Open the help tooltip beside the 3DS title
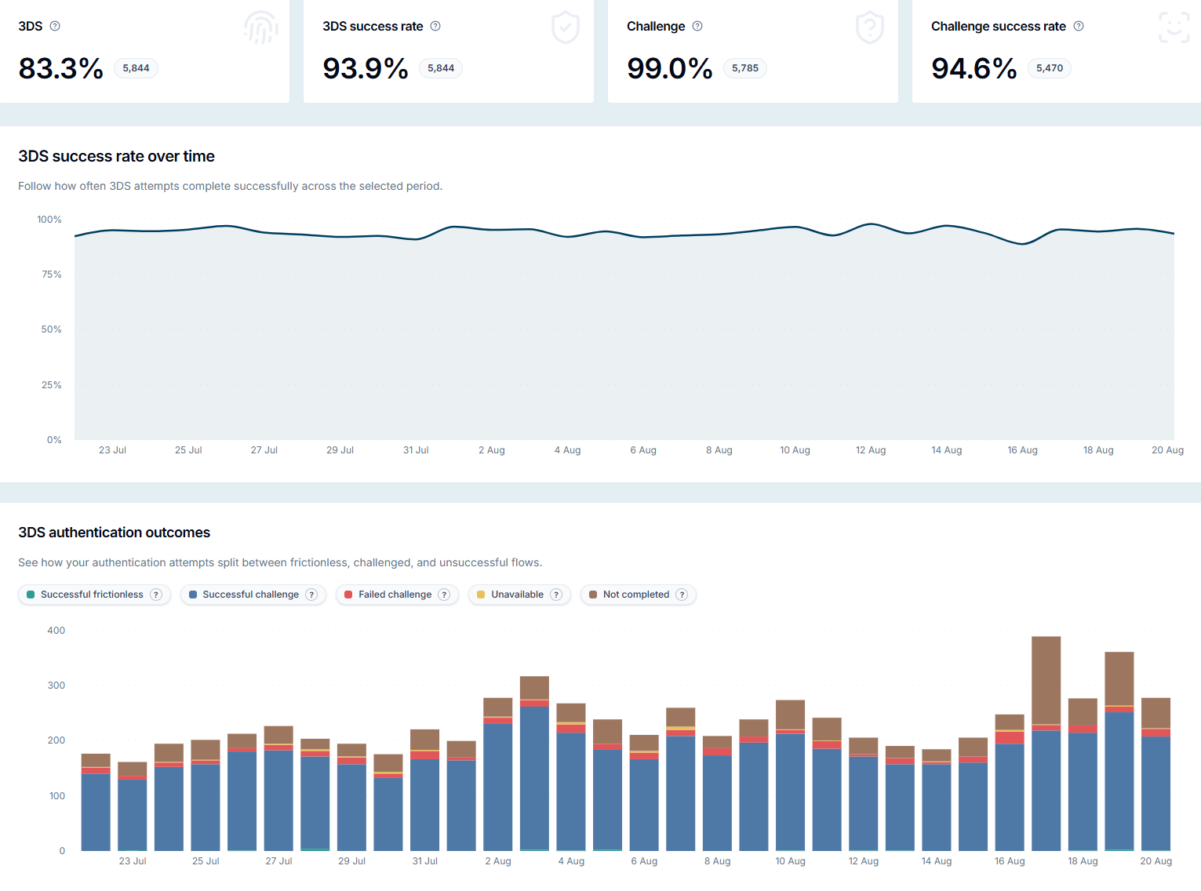Viewport: 1201px width, 891px height. coord(55,26)
